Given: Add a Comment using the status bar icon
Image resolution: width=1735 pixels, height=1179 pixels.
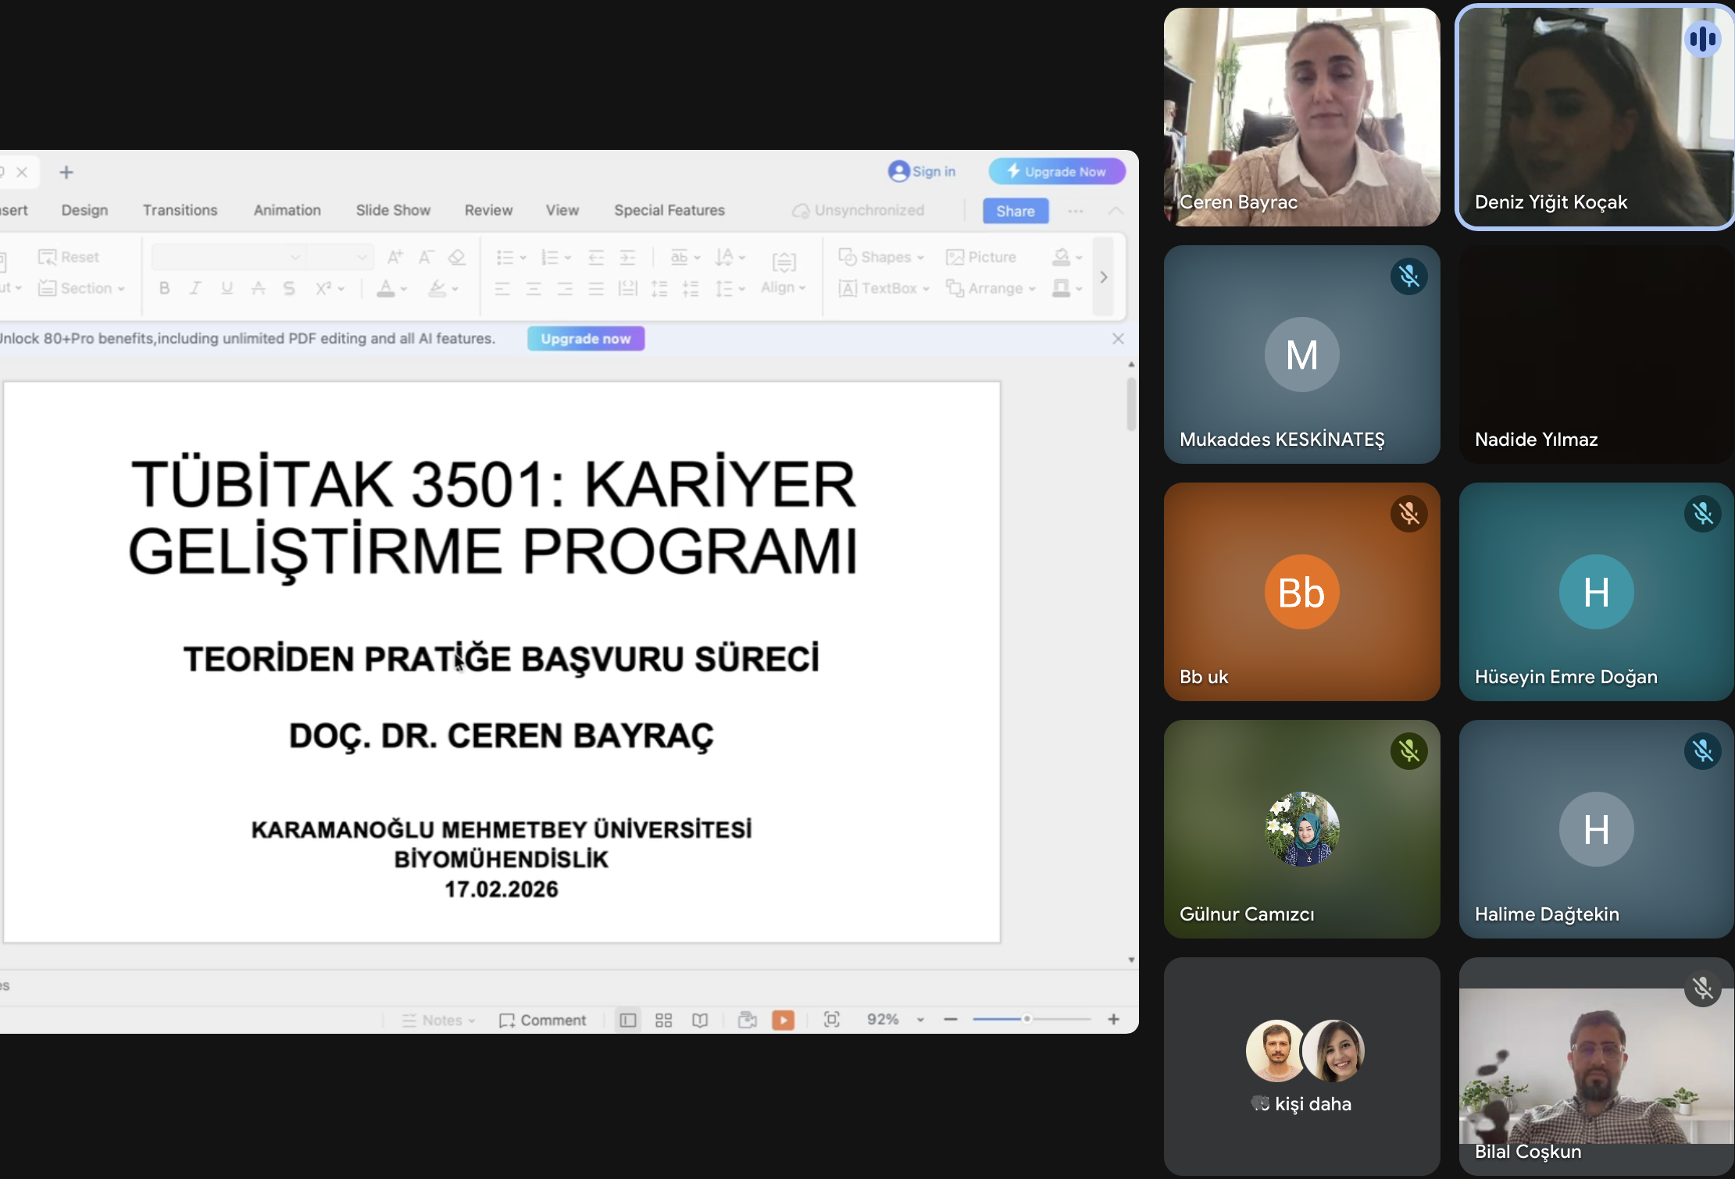Looking at the screenshot, I should [x=543, y=1020].
